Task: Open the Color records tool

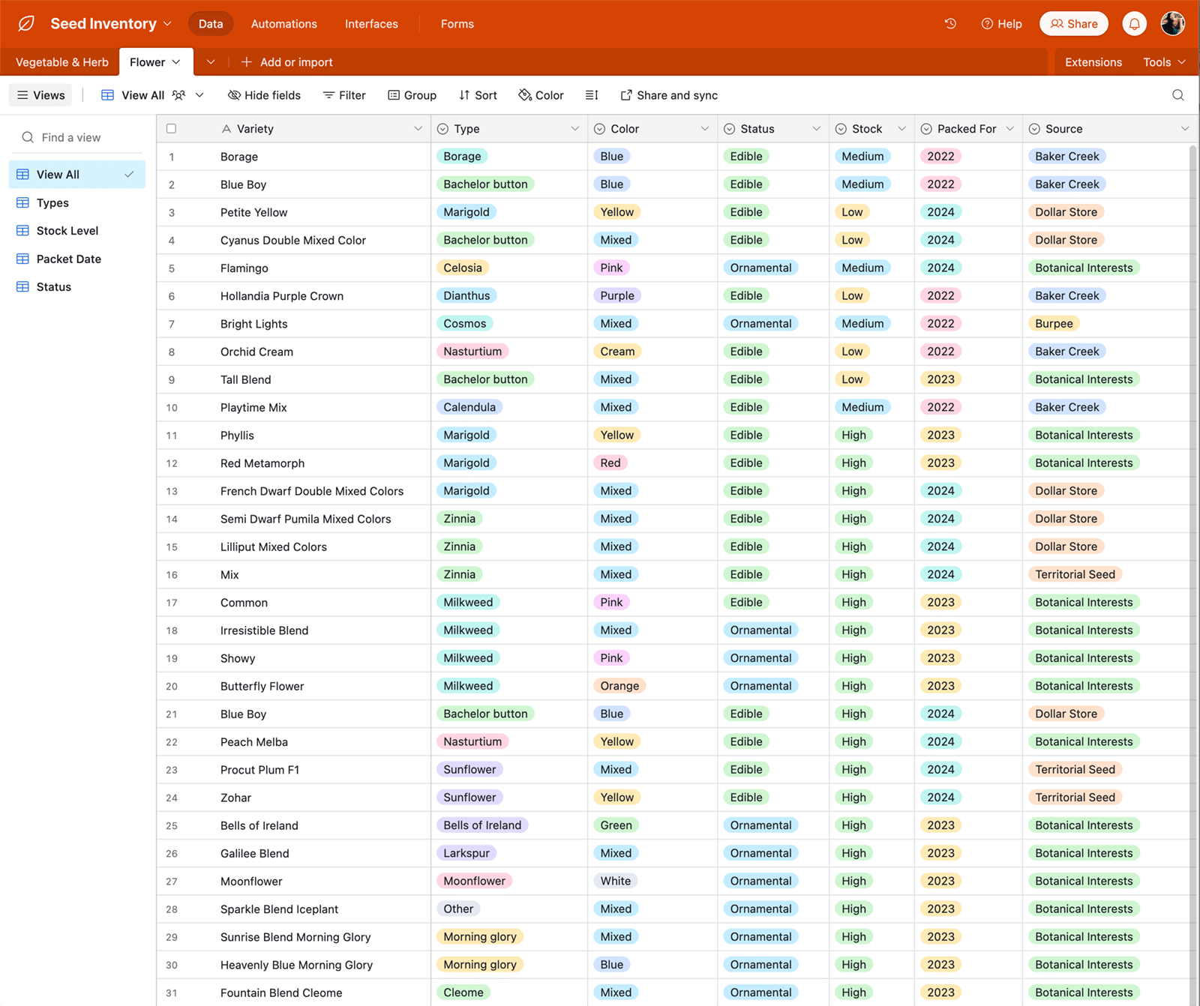Action: pyautogui.click(x=541, y=95)
